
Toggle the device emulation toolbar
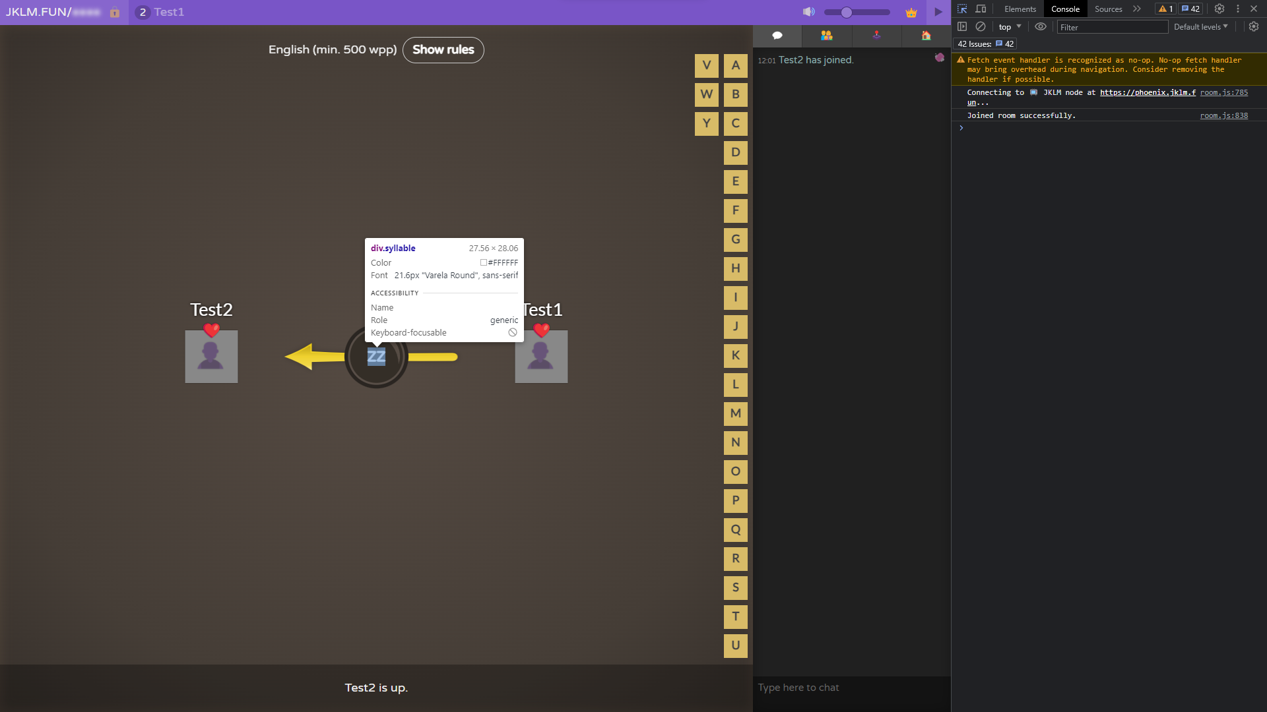tap(981, 9)
